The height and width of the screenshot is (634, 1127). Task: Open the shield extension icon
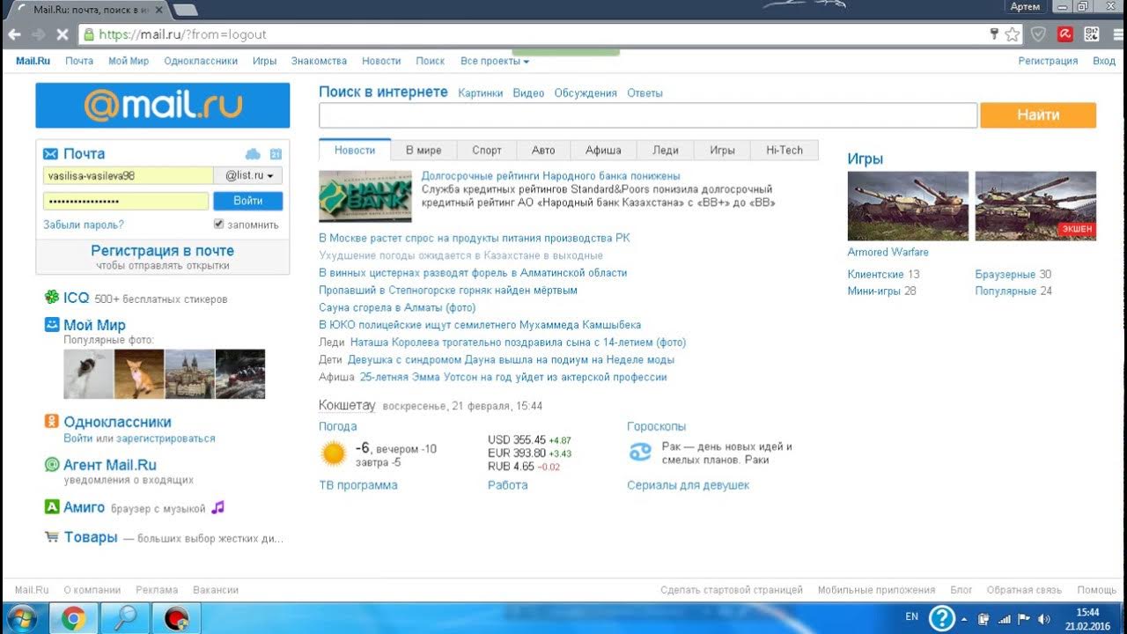tap(1039, 34)
